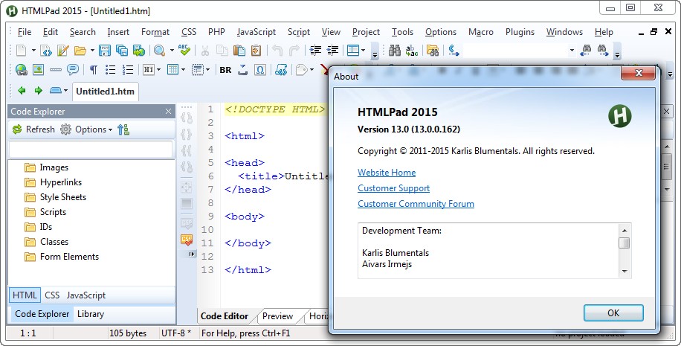Save the file with the floppy disk icon
681x346 pixels.
tap(105, 51)
